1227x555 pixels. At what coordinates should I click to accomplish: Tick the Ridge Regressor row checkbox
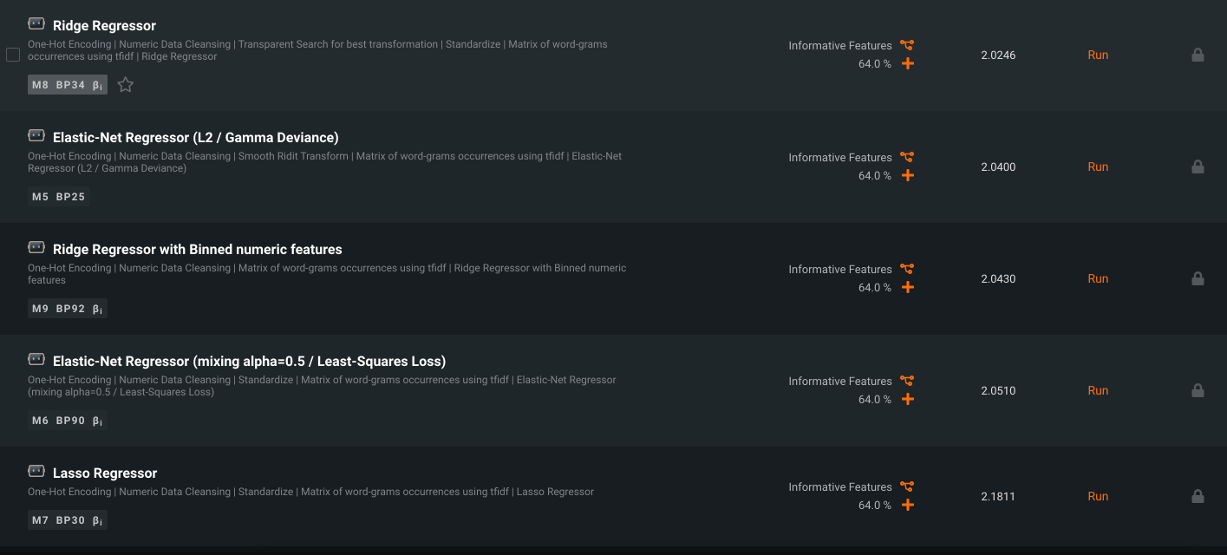point(13,55)
